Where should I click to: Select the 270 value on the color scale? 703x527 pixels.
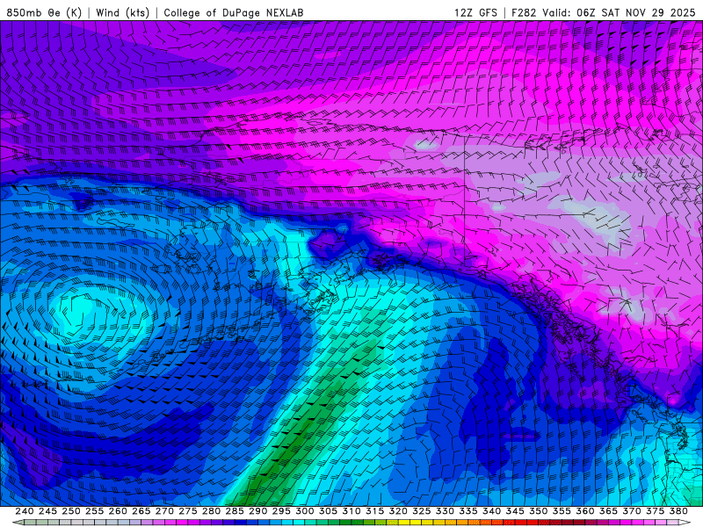[164, 511]
